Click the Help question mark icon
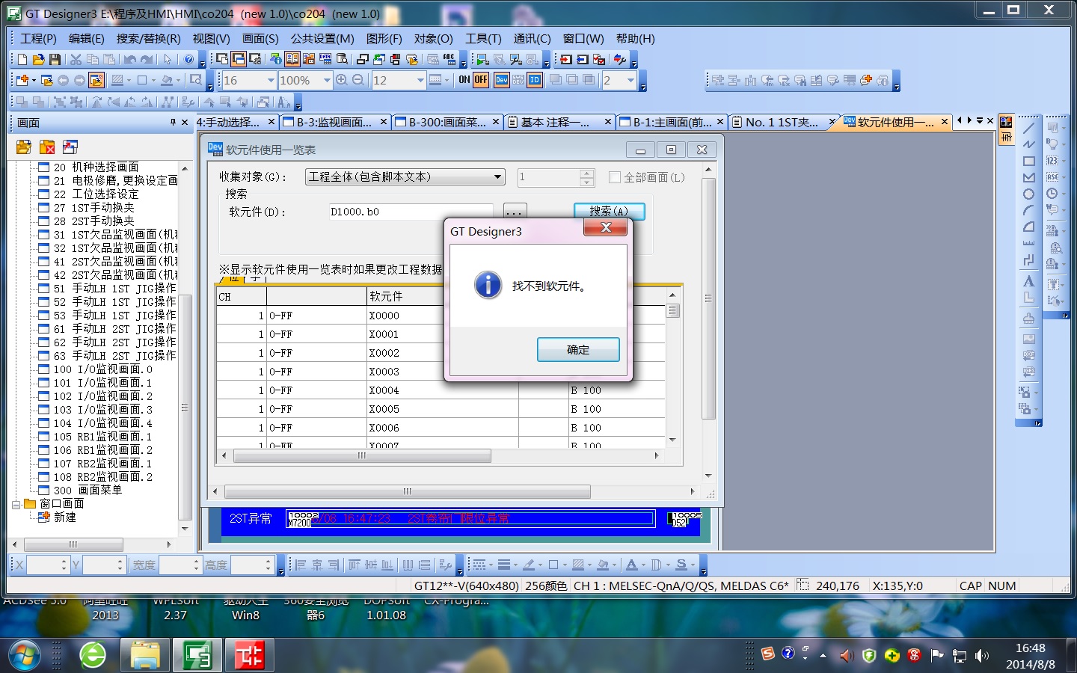The image size is (1077, 673). [x=189, y=59]
